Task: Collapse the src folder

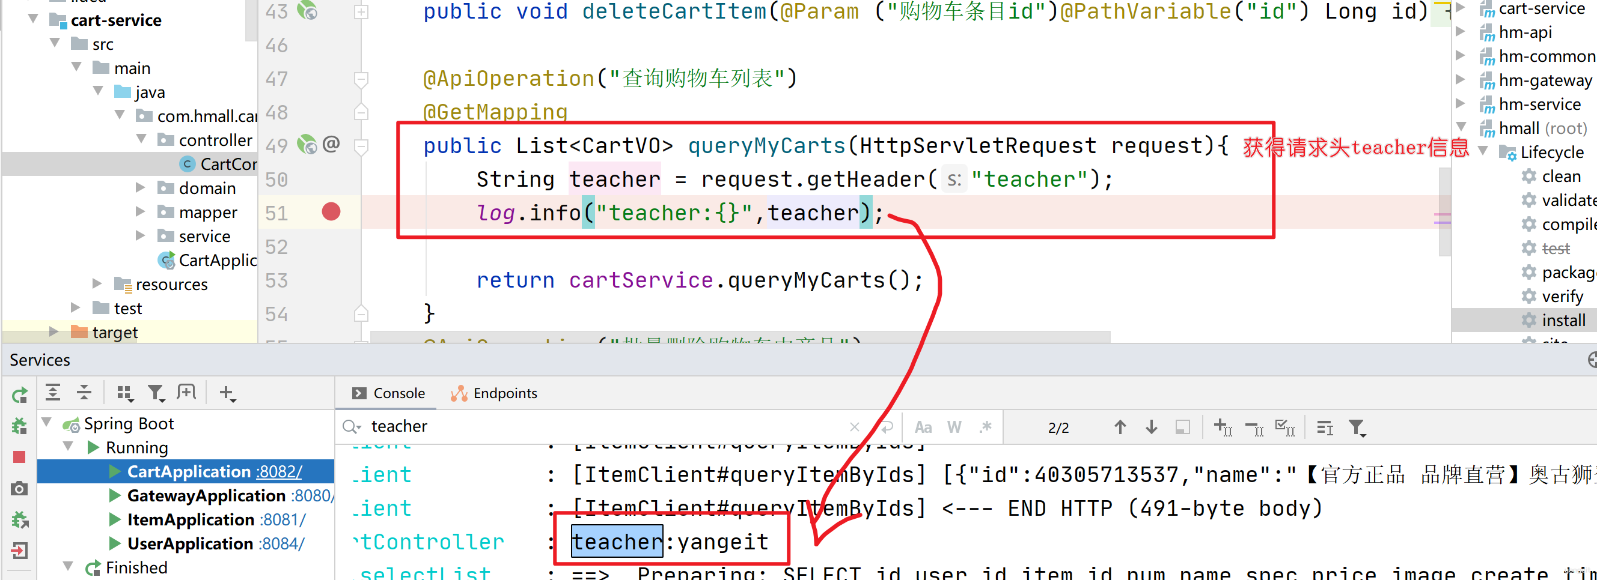Action: coord(55,43)
